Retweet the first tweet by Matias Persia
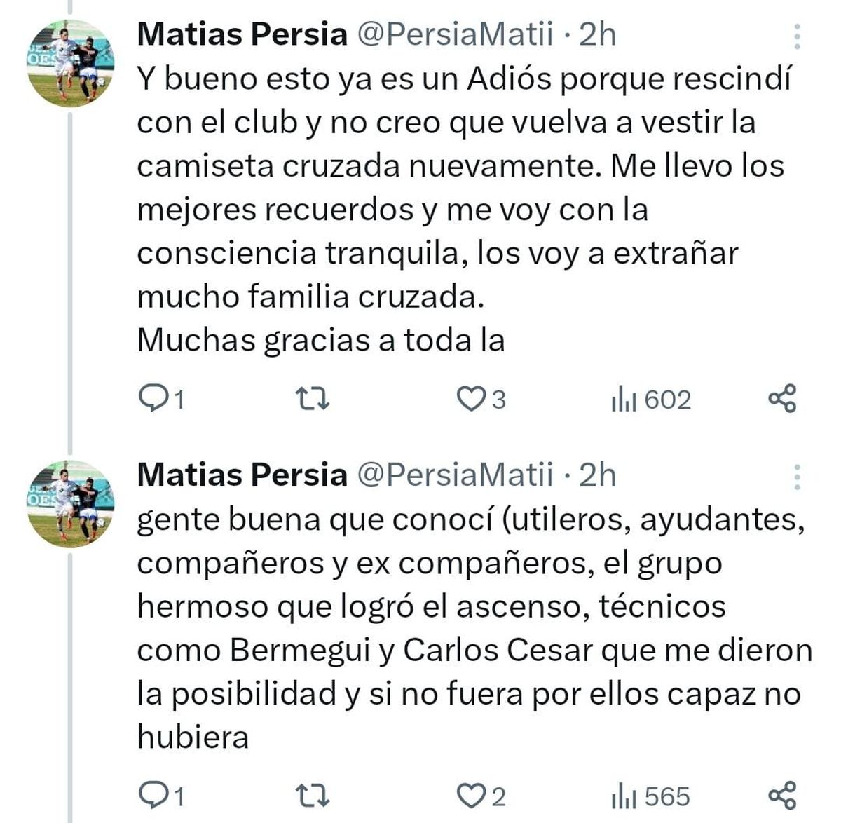841x823 pixels. pos(313,399)
